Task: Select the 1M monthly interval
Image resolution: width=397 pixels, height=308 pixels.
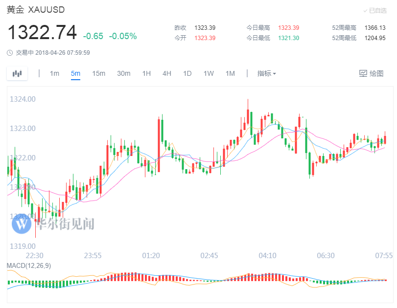Action: click(x=230, y=73)
